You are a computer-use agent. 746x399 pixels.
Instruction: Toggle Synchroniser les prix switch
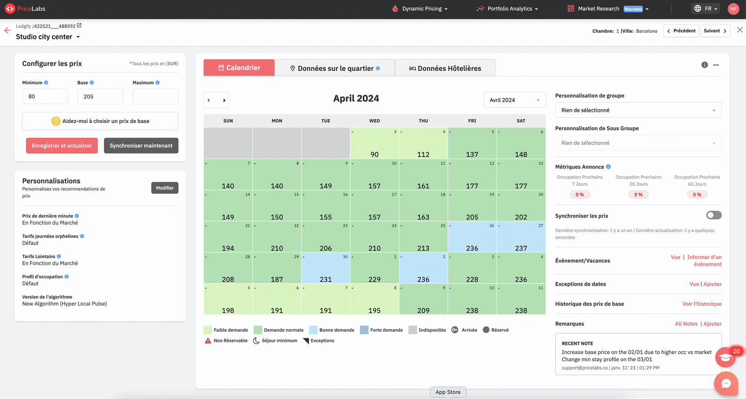tap(714, 215)
